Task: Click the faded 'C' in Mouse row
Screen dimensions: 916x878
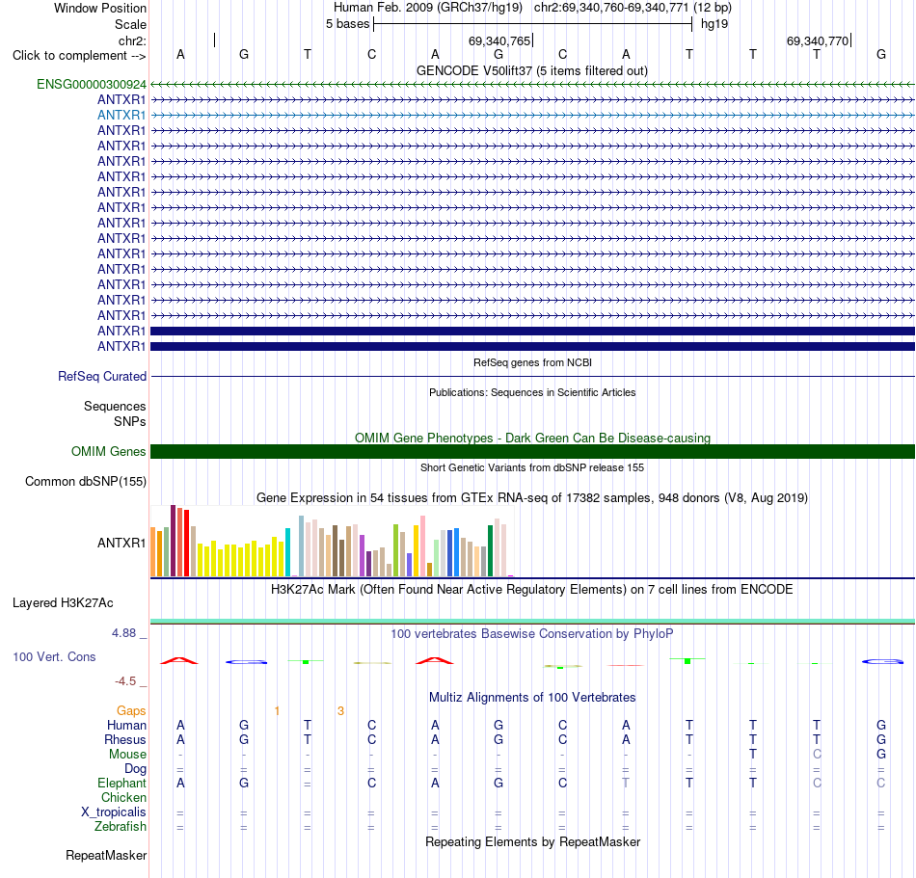Action: pyautogui.click(x=817, y=755)
